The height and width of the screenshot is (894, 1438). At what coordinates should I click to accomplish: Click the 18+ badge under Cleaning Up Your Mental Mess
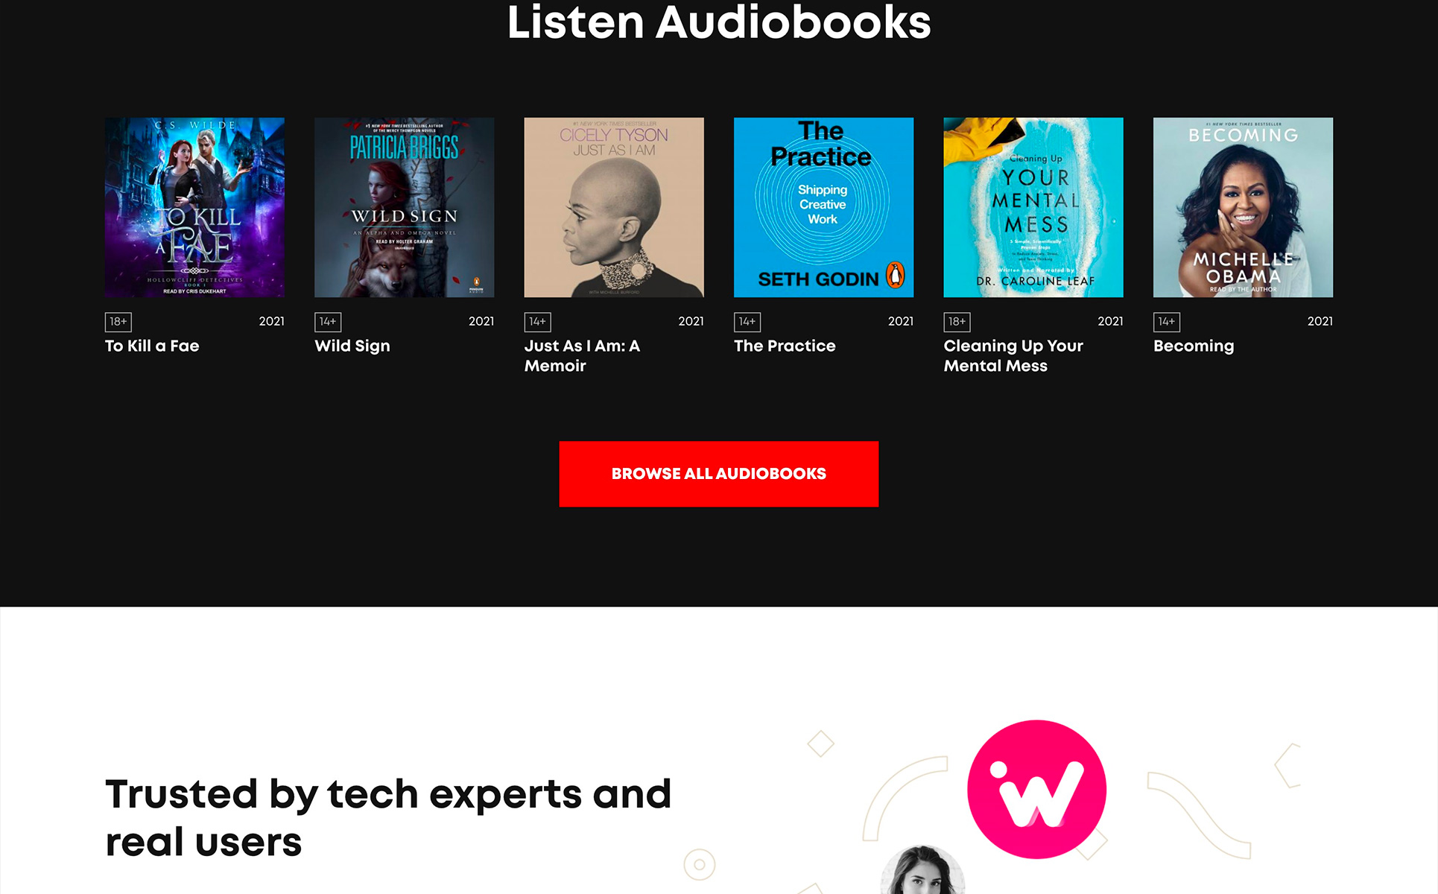coord(957,322)
